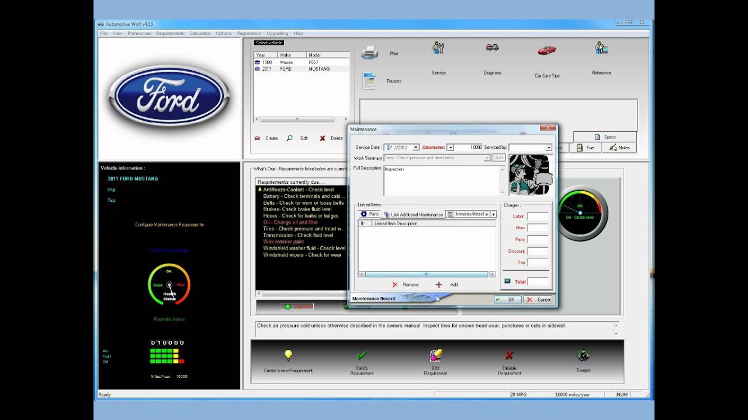Select 'Wax exterior paint' requirement

click(x=283, y=242)
